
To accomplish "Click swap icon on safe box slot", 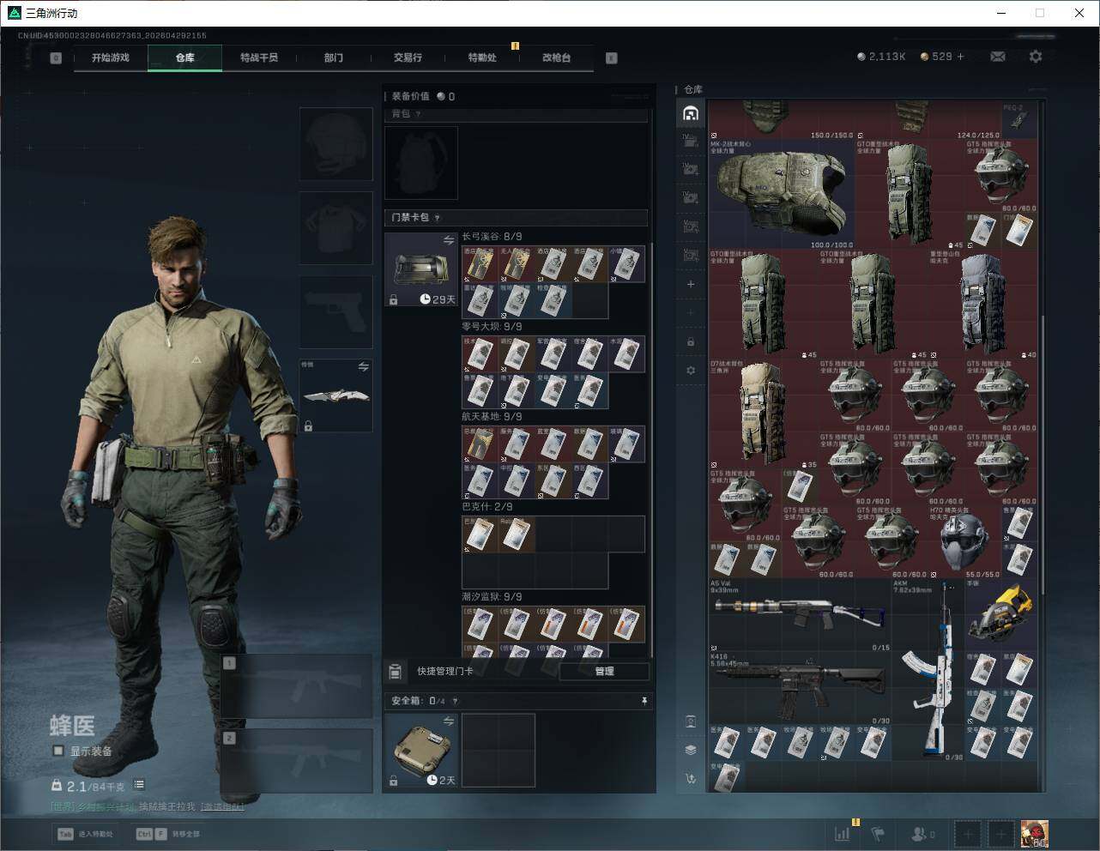I will (448, 721).
